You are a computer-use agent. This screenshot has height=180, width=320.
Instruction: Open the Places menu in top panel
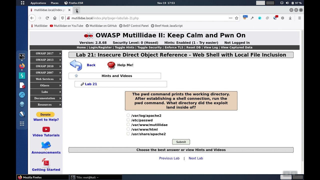click(x=54, y=3)
